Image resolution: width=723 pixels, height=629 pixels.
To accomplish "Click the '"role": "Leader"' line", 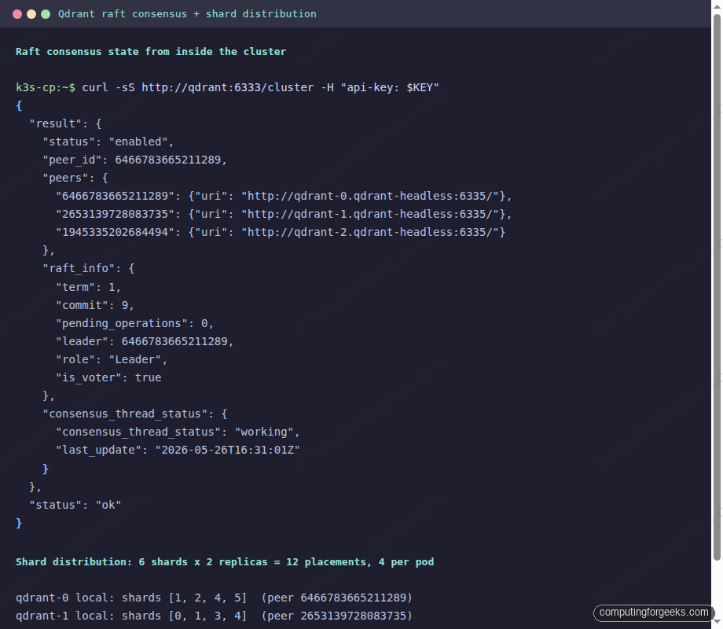I will pyautogui.click(x=112, y=359).
